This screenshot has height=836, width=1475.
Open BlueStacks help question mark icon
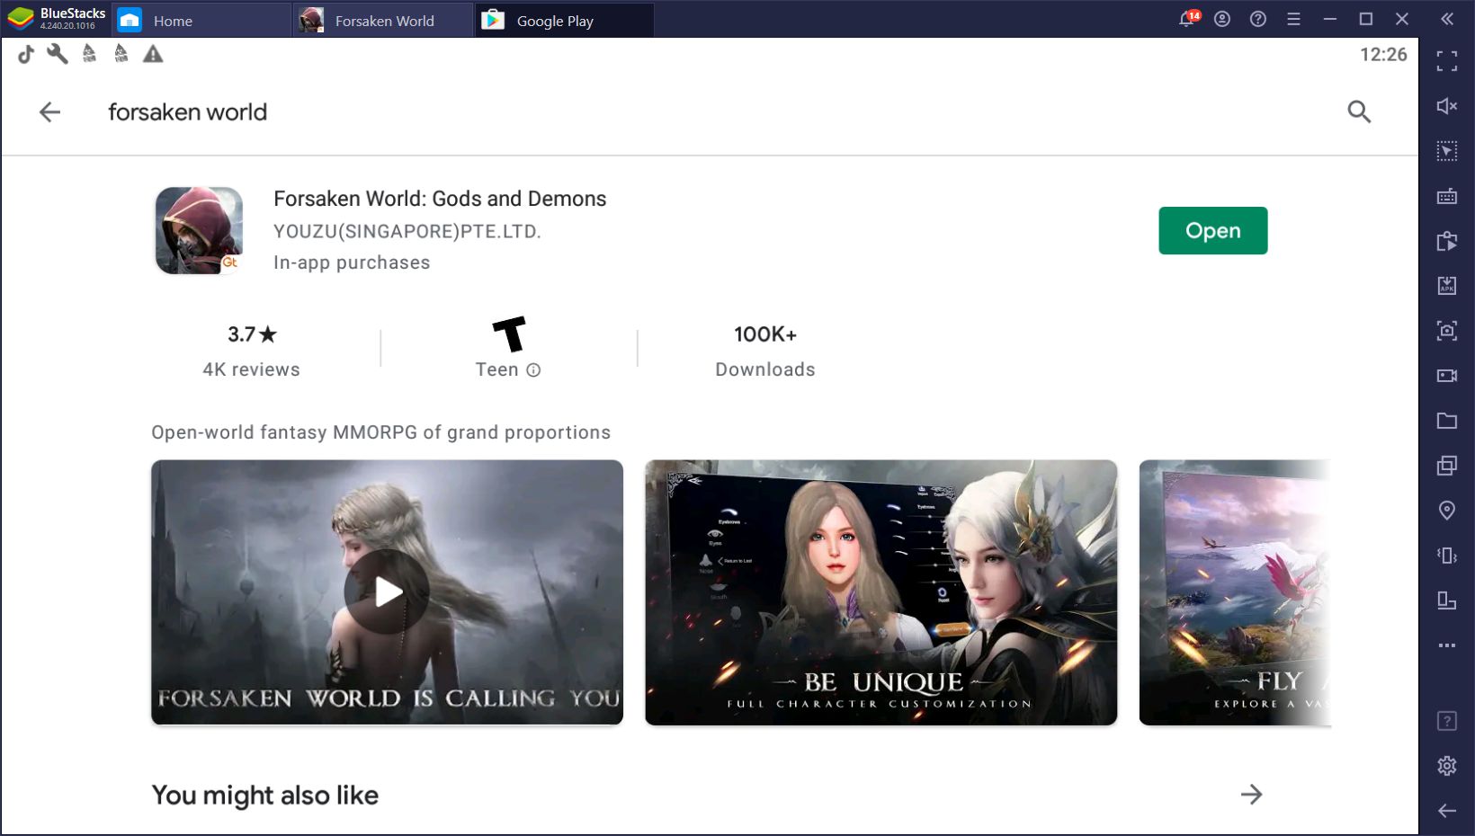[x=1258, y=19]
